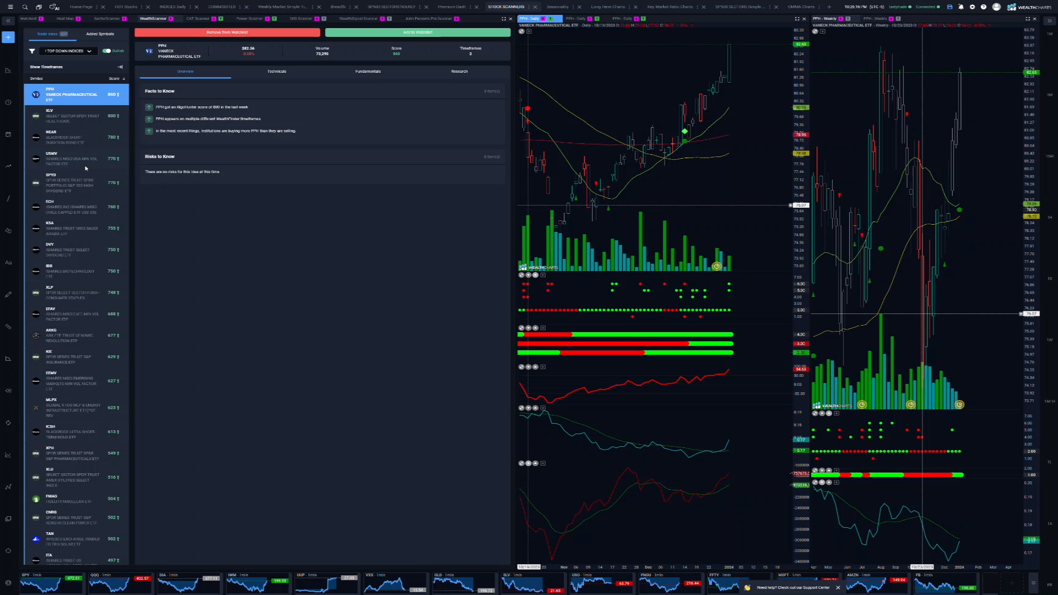
Task: Click Support Center help message link
Action: point(793,588)
